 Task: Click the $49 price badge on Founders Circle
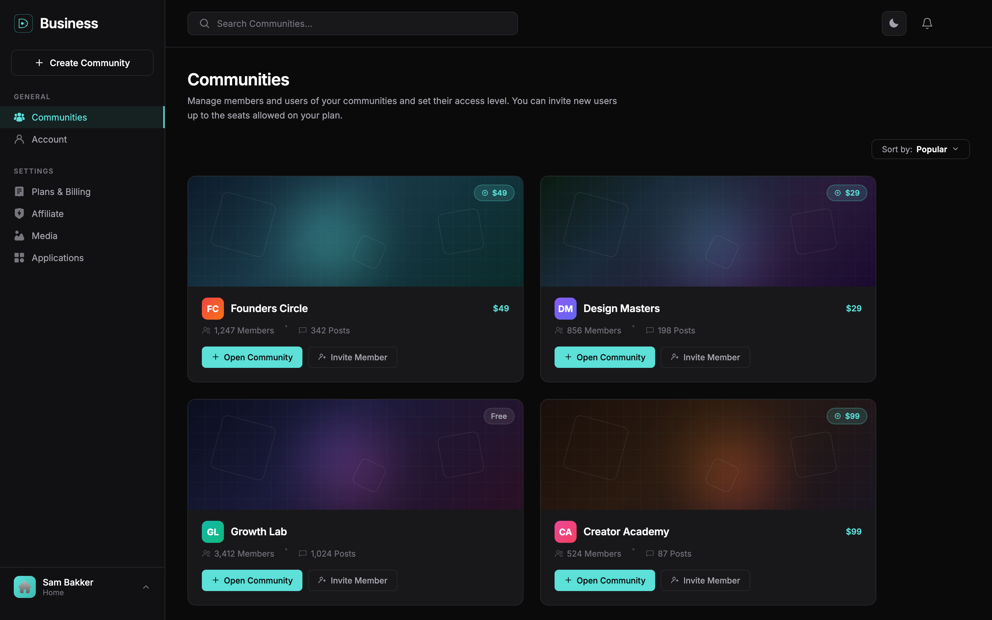494,193
